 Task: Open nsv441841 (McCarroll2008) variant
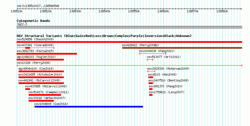39,80
